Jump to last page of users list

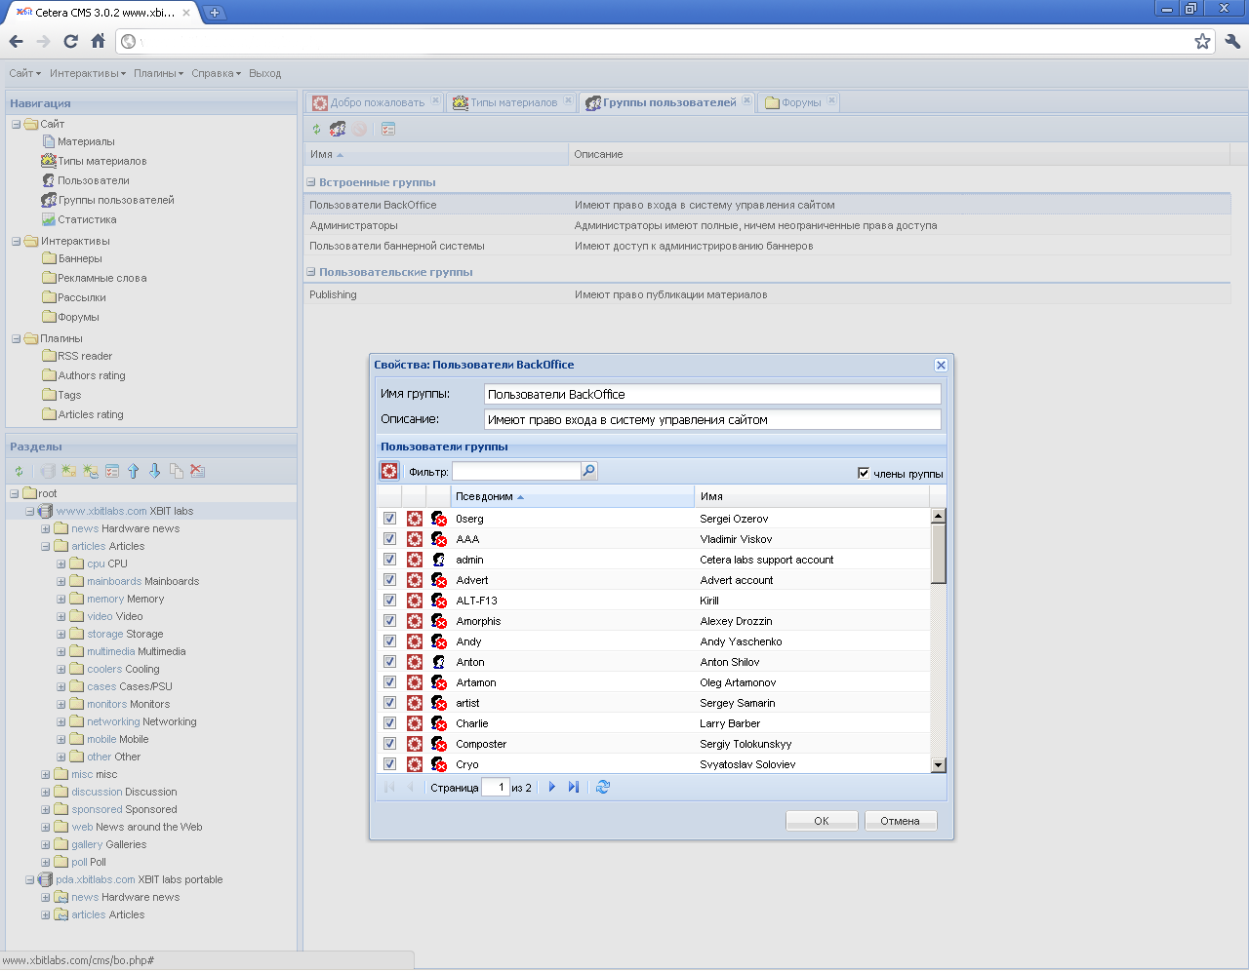[574, 787]
